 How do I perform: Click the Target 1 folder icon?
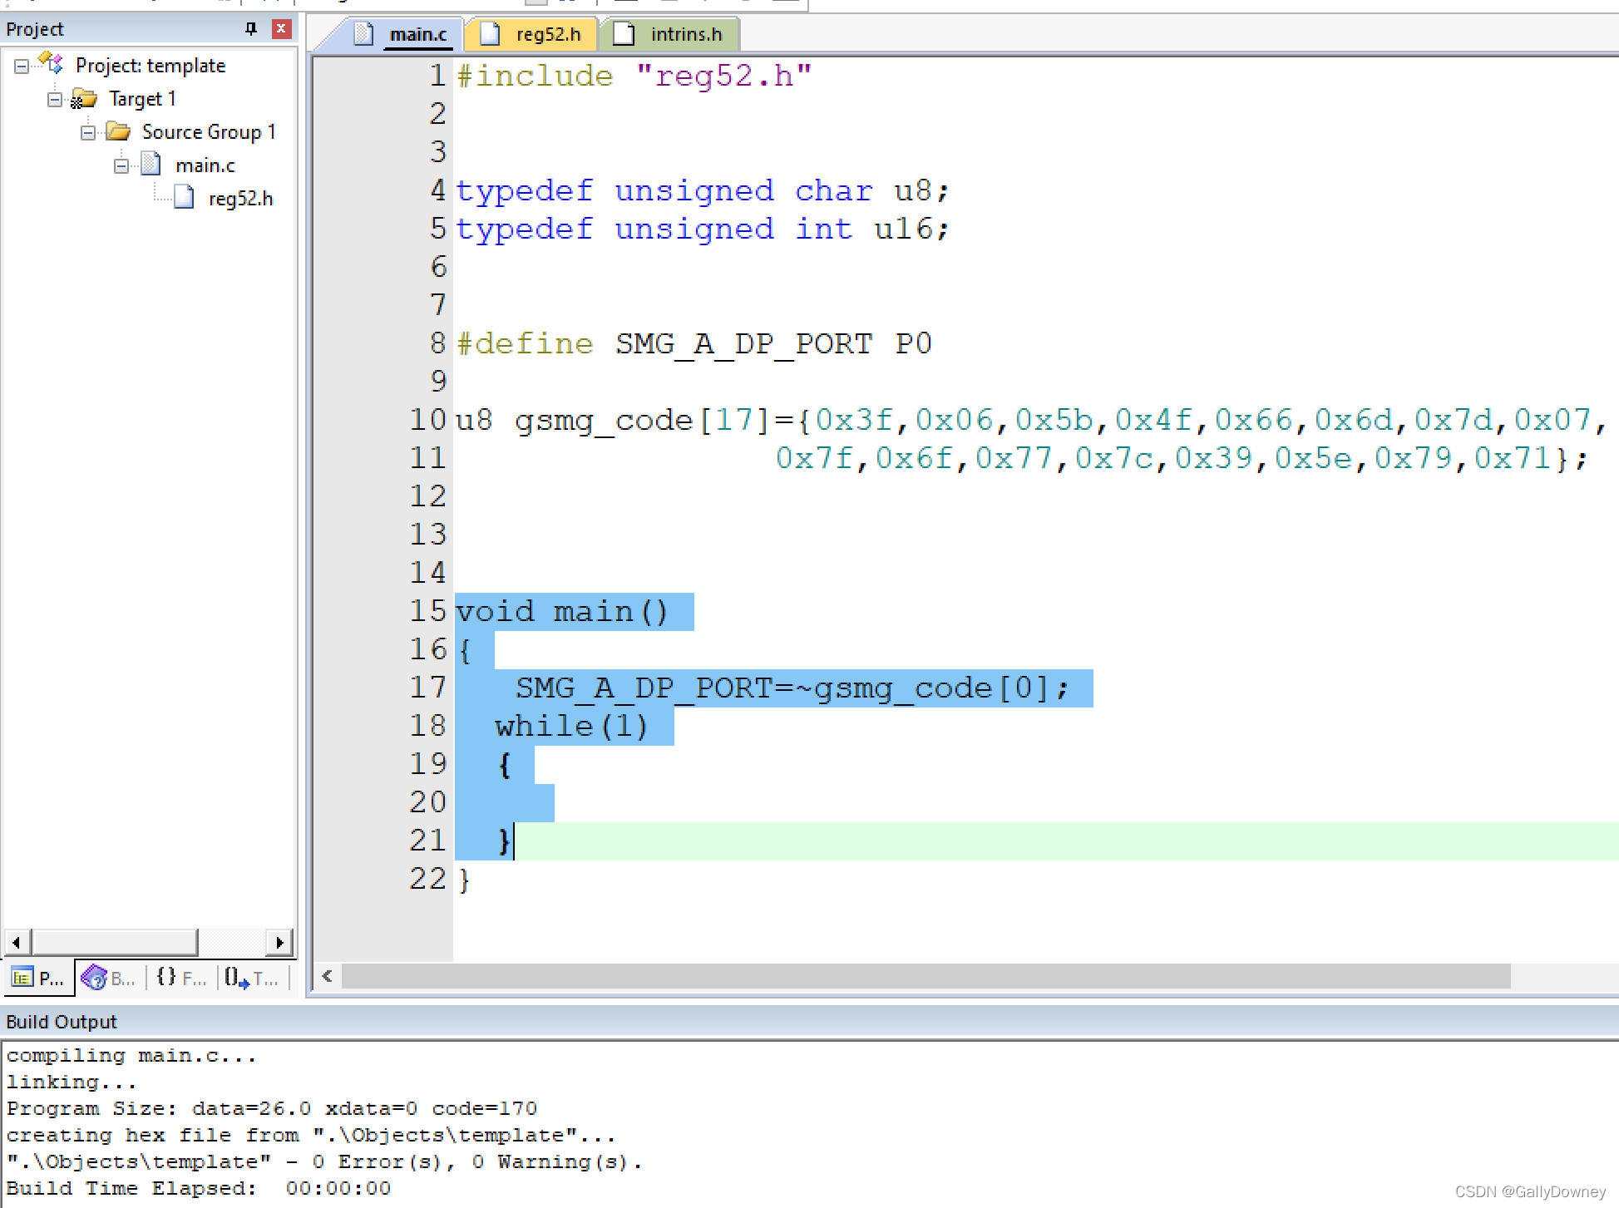(84, 99)
